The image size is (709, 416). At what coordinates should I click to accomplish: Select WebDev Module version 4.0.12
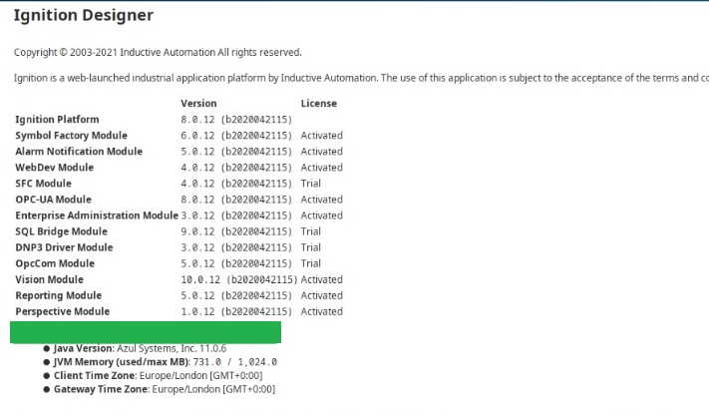point(236,168)
